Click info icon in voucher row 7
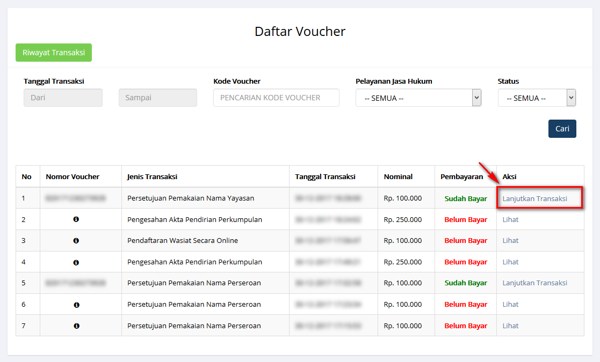600x362 pixels. pyautogui.click(x=76, y=326)
